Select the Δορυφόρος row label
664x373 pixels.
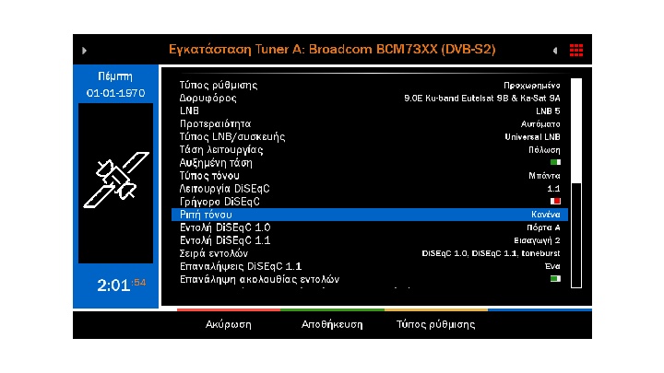207,99
